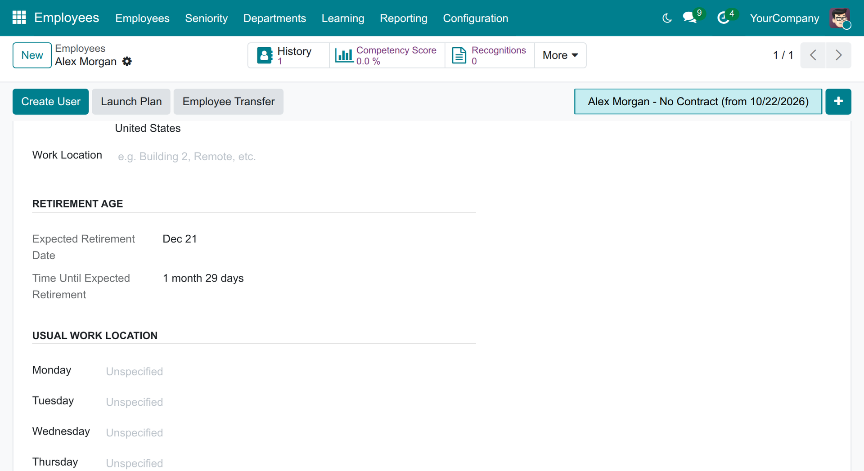Click the Create User button
Image resolution: width=864 pixels, height=471 pixels.
click(50, 102)
